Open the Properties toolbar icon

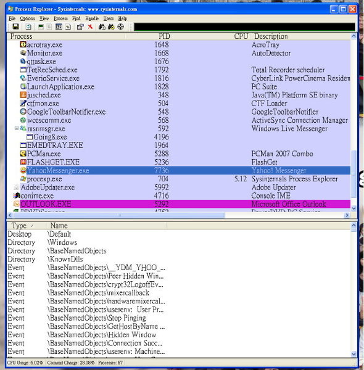click(80, 27)
